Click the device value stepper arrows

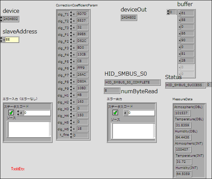click(x=1, y=19)
